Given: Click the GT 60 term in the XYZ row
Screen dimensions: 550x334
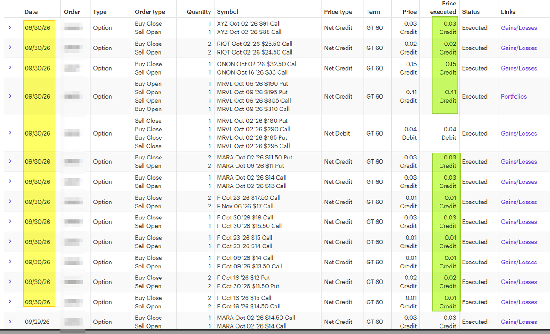Looking at the screenshot, I should pos(374,28).
